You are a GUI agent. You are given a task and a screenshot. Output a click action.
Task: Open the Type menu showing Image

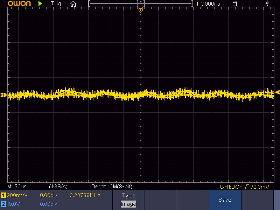(x=128, y=200)
